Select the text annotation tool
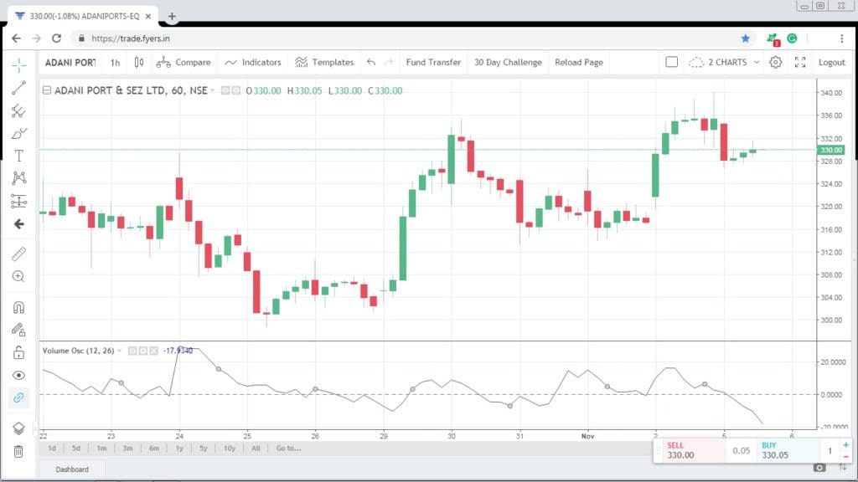Viewport: 858px width, 482px height. pos(18,155)
